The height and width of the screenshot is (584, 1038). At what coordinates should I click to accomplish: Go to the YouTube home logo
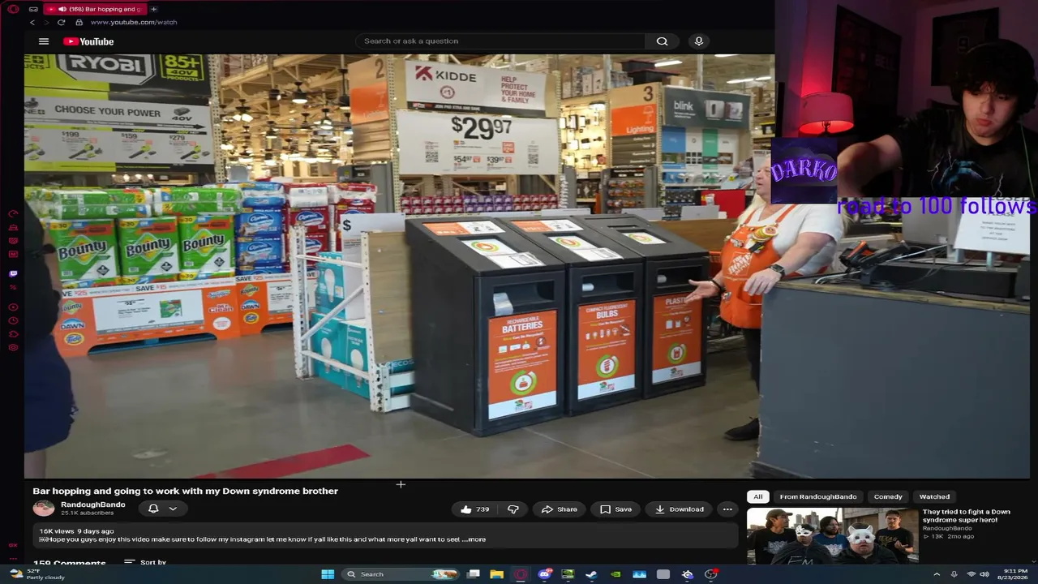coord(88,41)
